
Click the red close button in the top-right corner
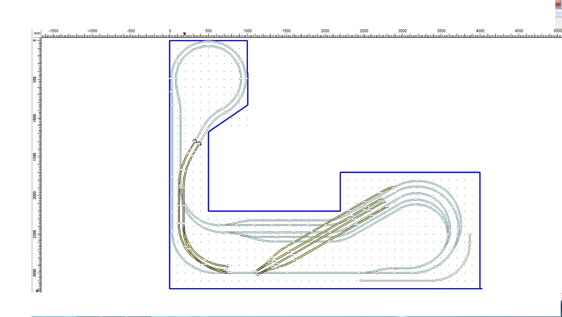point(557,3)
